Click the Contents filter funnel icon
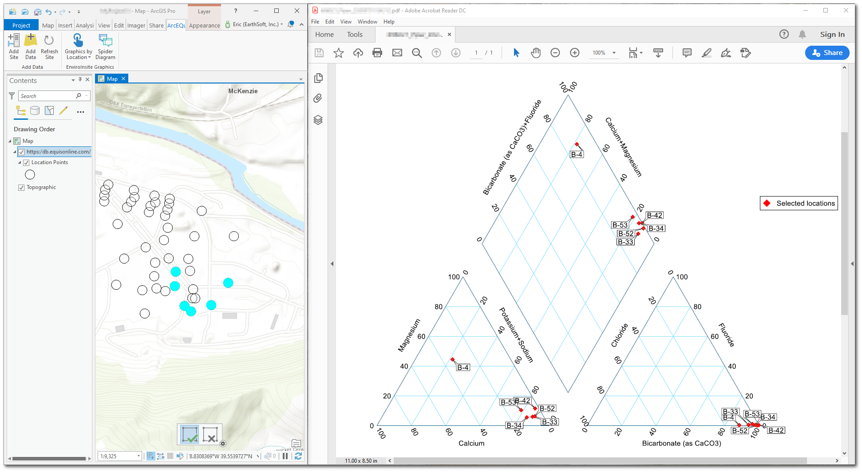 pyautogui.click(x=12, y=96)
